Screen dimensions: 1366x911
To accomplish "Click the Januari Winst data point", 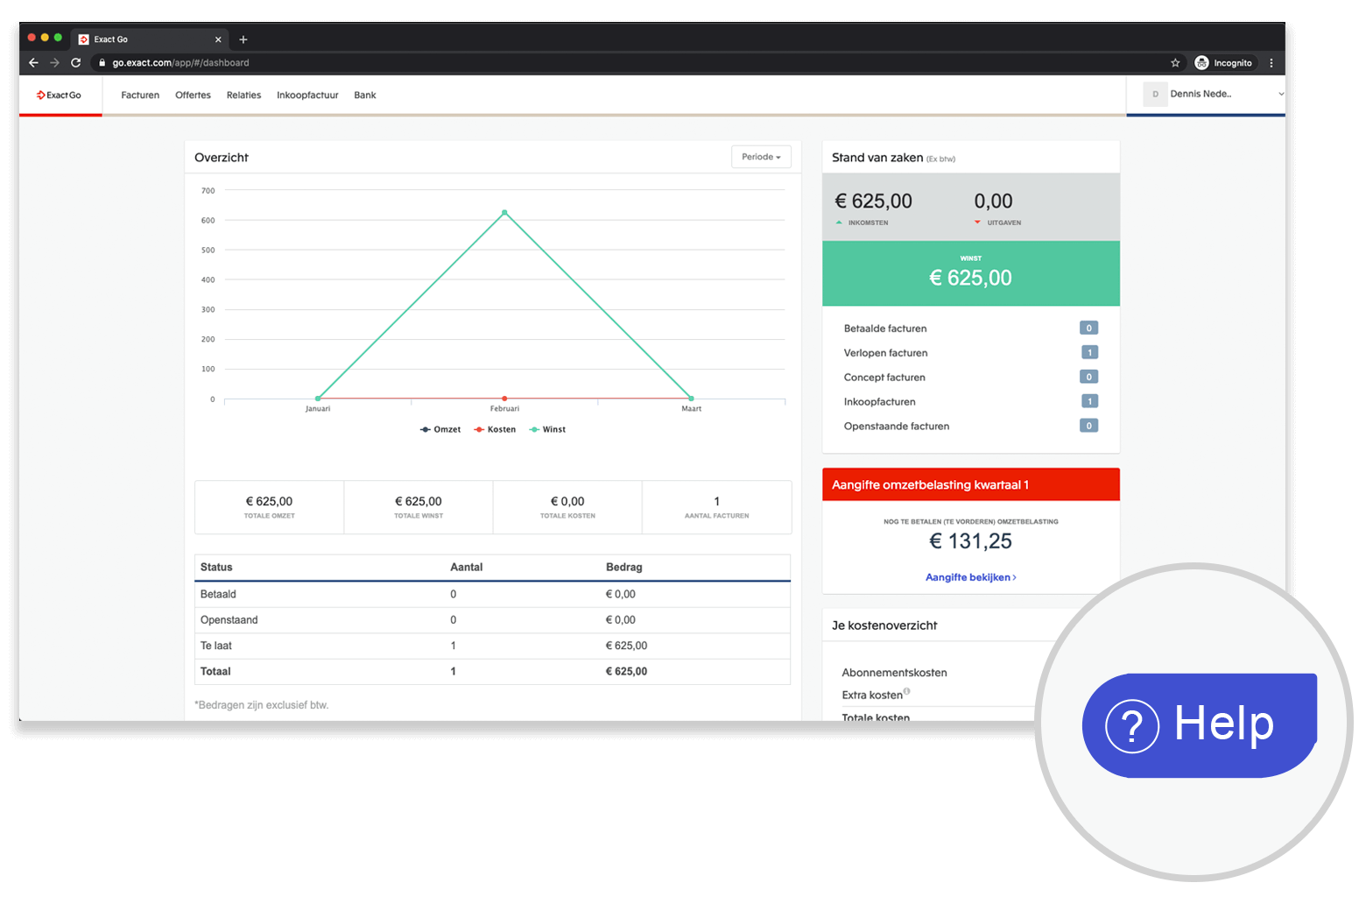I will click(x=318, y=399).
